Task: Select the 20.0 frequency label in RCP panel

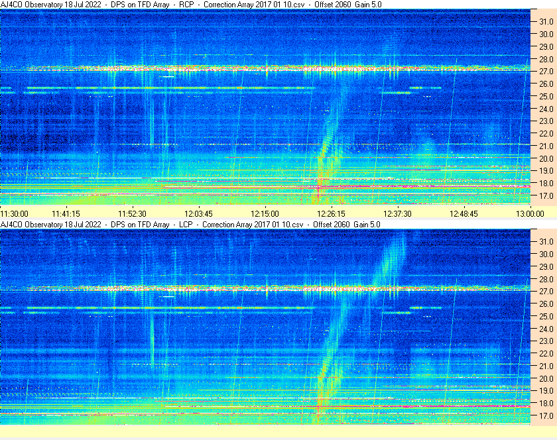Action: pyautogui.click(x=546, y=158)
